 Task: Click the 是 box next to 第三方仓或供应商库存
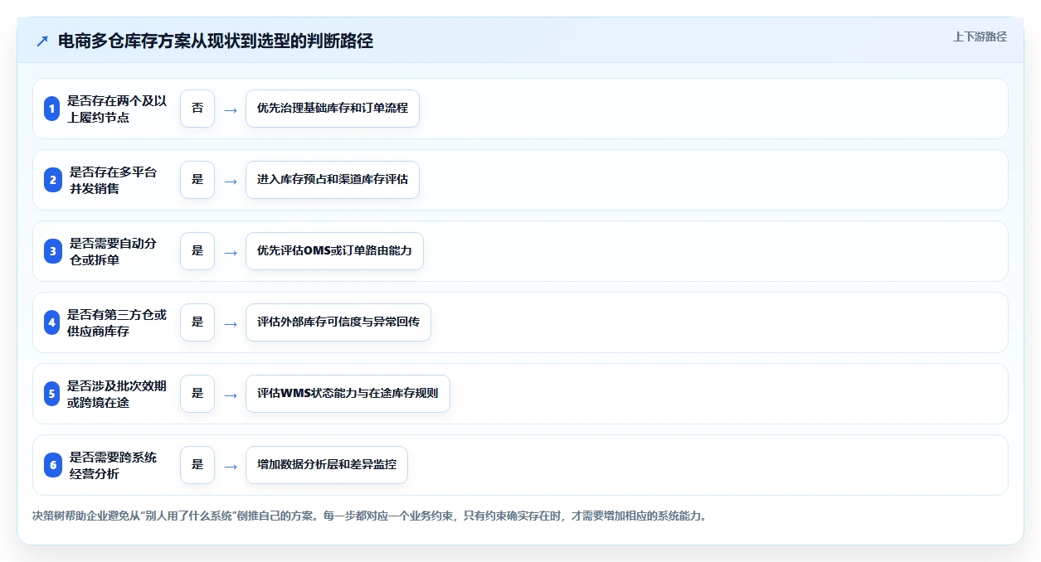click(197, 322)
